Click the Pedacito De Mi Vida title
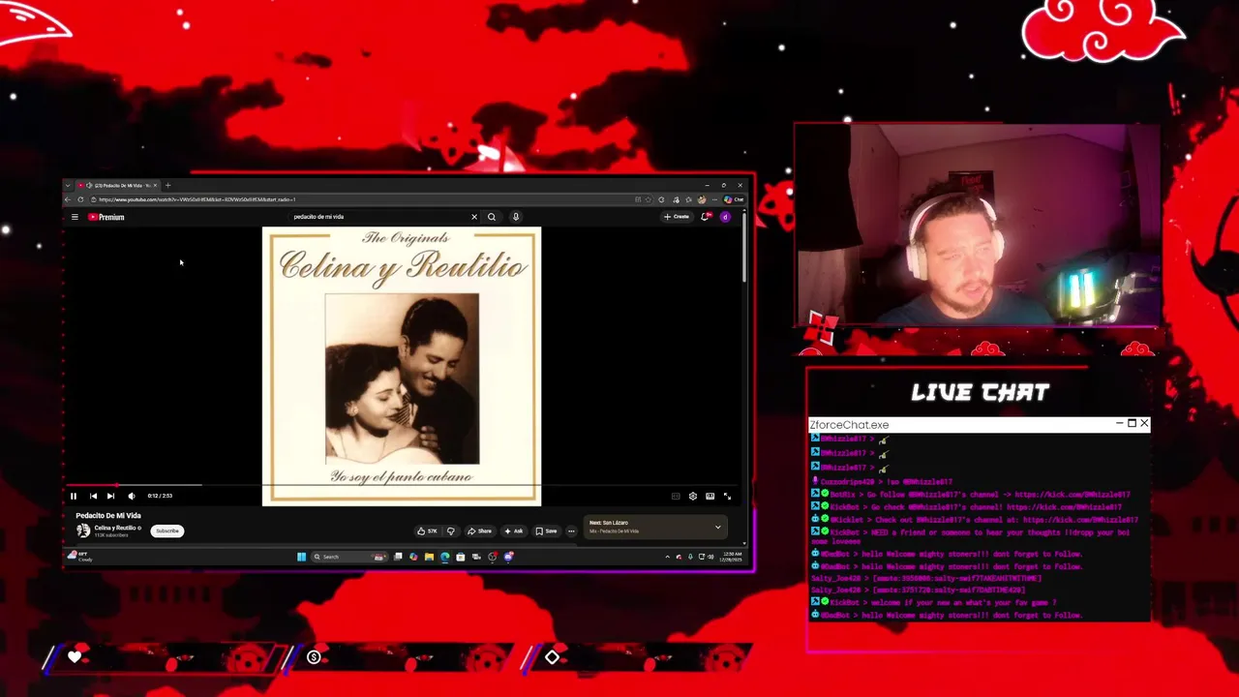1239x697 pixels. click(x=108, y=516)
